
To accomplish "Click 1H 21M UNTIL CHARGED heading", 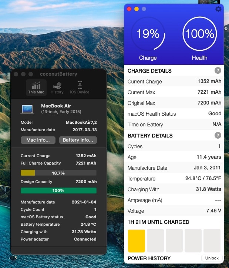I will [158, 222].
